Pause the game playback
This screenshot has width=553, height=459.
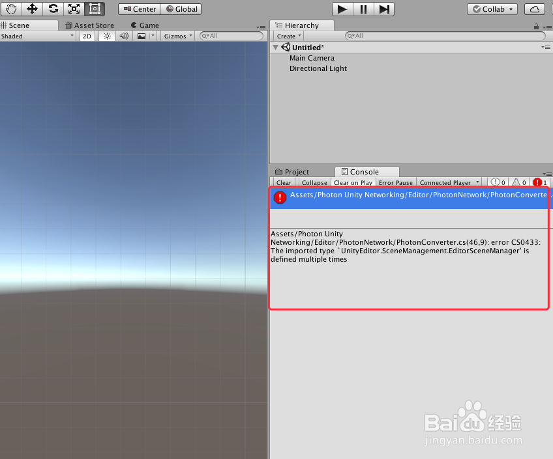click(x=363, y=9)
